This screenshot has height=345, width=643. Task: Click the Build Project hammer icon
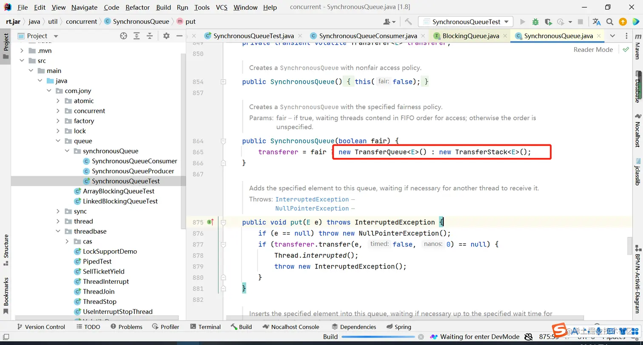click(408, 22)
